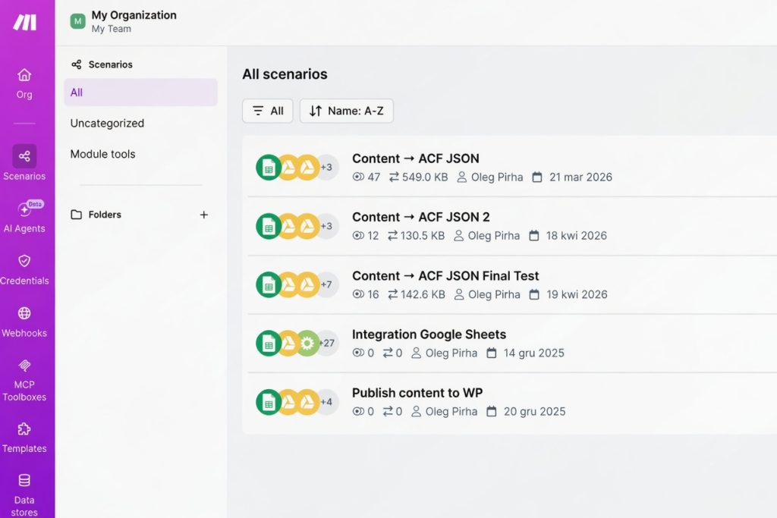This screenshot has width=777, height=518.
Task: Click Oleg Pirha in Publish content to WP row
Action: tap(451, 412)
